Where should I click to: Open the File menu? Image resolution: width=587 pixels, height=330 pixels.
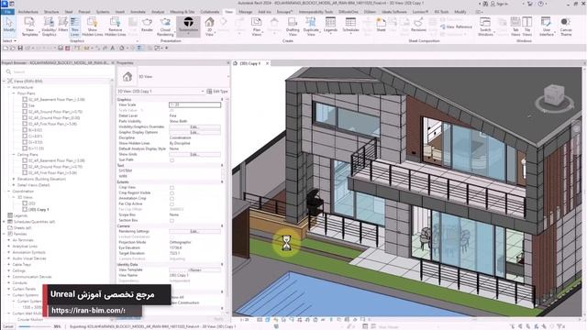click(7, 12)
